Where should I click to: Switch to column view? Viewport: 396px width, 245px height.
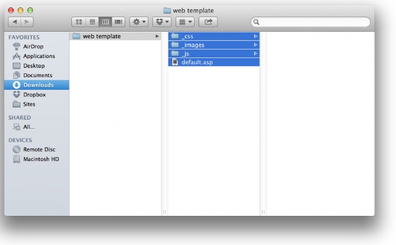tap(106, 22)
